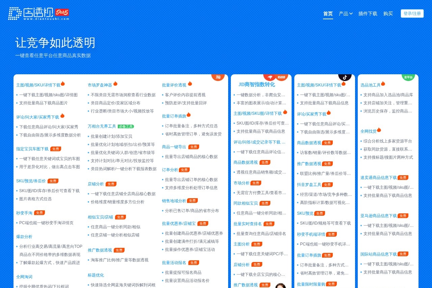Click the flame icon beside 批量评价透视
The height and width of the screenshot is (288, 432).
pos(190,83)
